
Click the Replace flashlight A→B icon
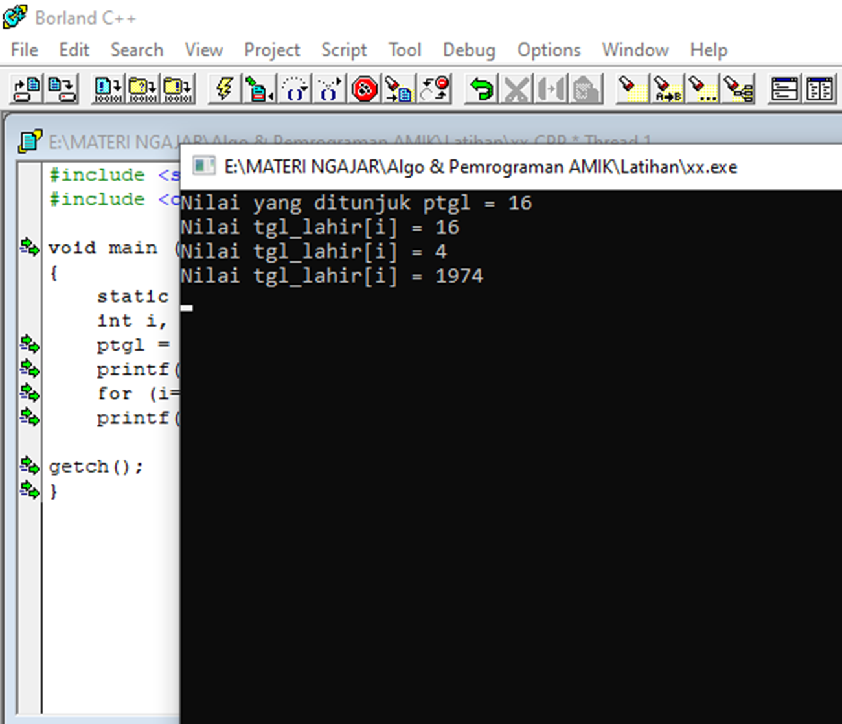click(668, 89)
